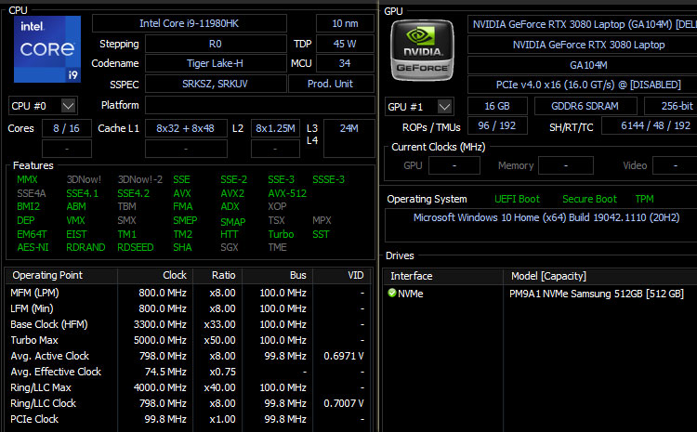Click the Secure Boot indicator

[x=589, y=199]
